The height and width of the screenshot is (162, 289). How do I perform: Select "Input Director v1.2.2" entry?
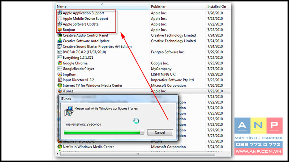(78, 80)
